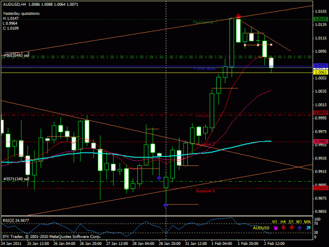329x247 pixels.
Task: Click the RSI(3) 24.5677 indicator label
Action: (x=16, y=221)
